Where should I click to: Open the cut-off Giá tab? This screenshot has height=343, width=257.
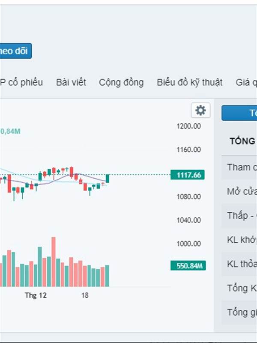pyautogui.click(x=246, y=82)
